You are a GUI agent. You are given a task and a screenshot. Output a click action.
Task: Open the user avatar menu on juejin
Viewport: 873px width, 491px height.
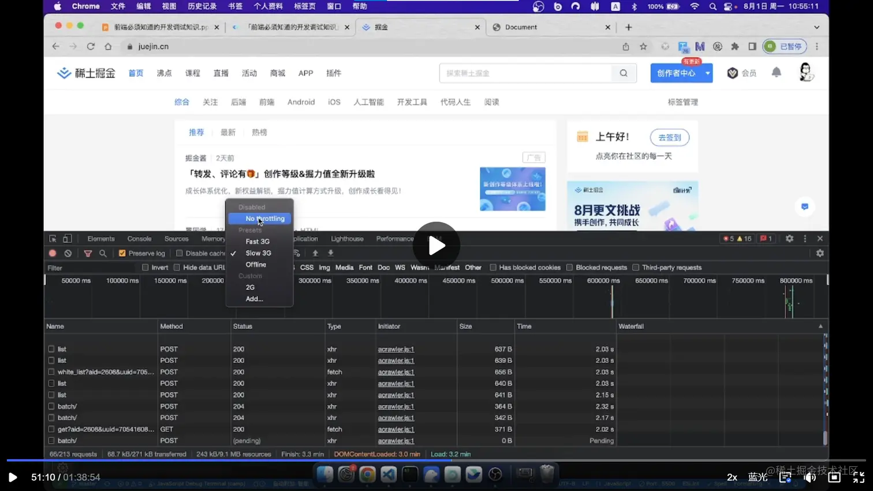[806, 73]
